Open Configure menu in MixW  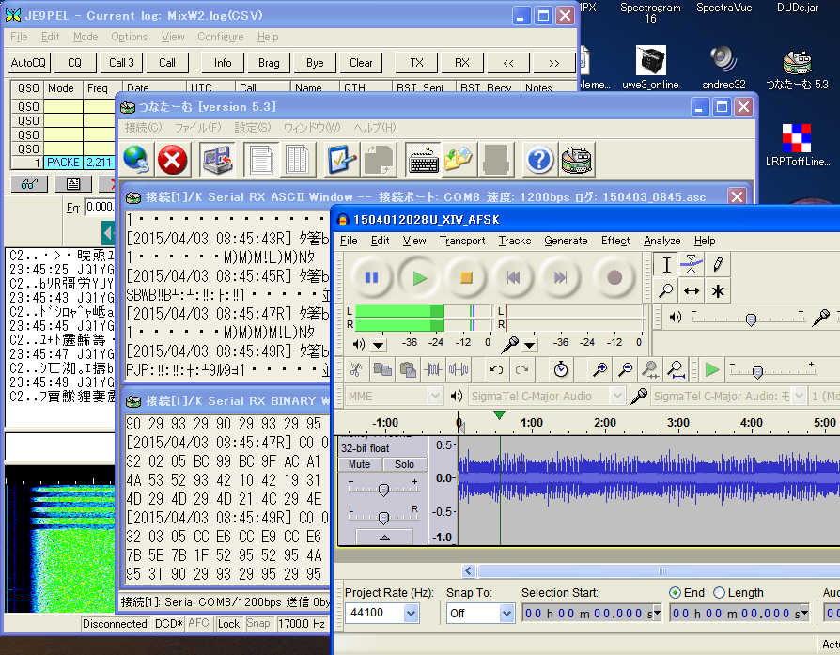pyautogui.click(x=220, y=37)
